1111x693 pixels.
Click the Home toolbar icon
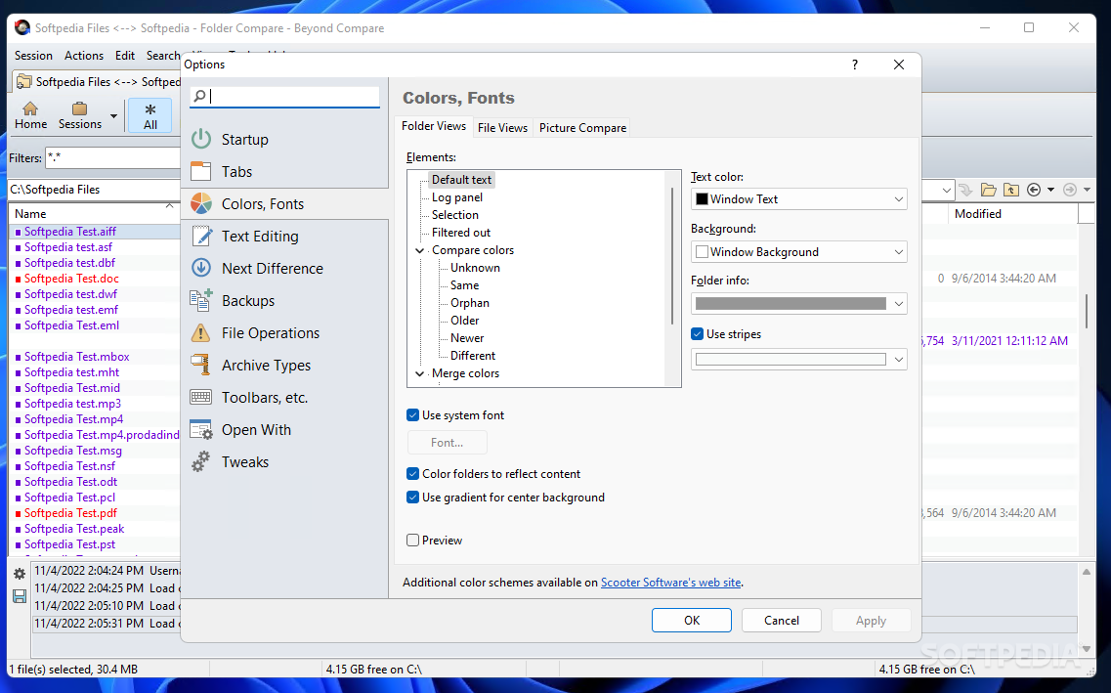[x=30, y=108]
